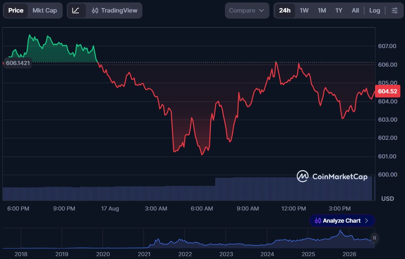Click the 607.00 axis label

click(x=387, y=46)
